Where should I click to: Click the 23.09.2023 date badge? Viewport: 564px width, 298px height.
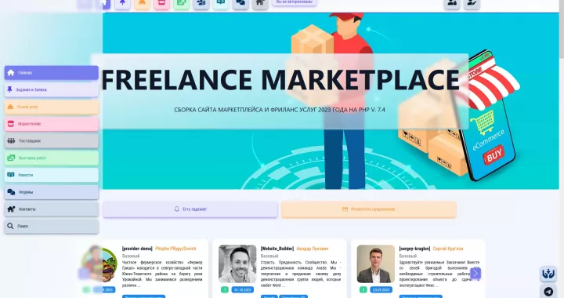point(381,289)
